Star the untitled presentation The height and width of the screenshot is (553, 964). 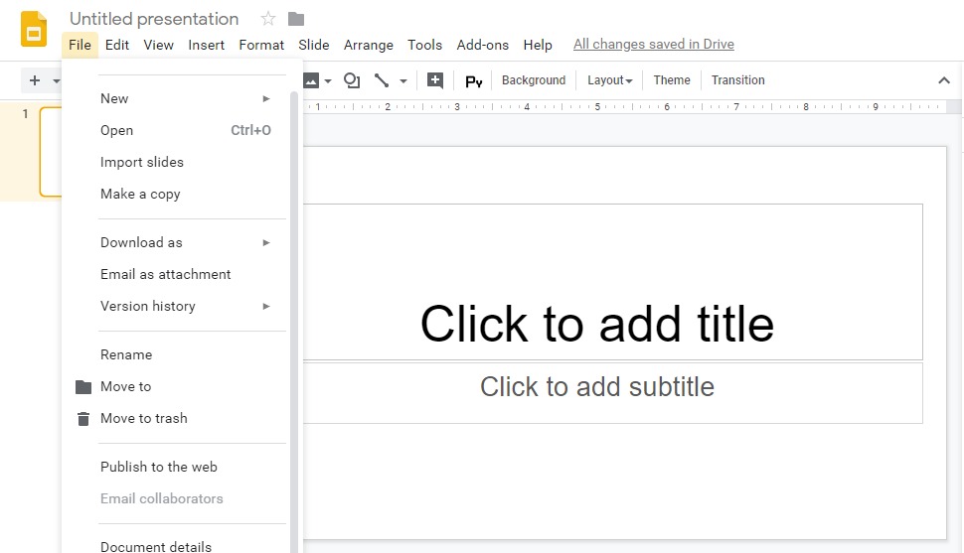pos(268,19)
